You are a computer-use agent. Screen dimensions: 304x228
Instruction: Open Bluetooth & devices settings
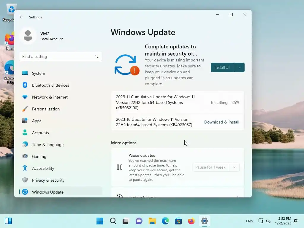[61, 85]
